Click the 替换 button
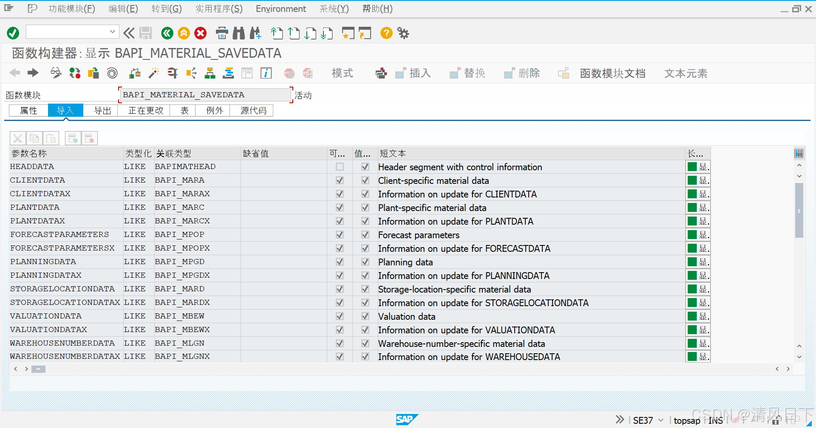Screen dimensions: 816x428 coord(467,73)
